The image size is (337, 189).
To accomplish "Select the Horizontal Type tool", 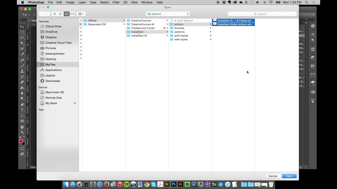I will (x=22, y=110).
